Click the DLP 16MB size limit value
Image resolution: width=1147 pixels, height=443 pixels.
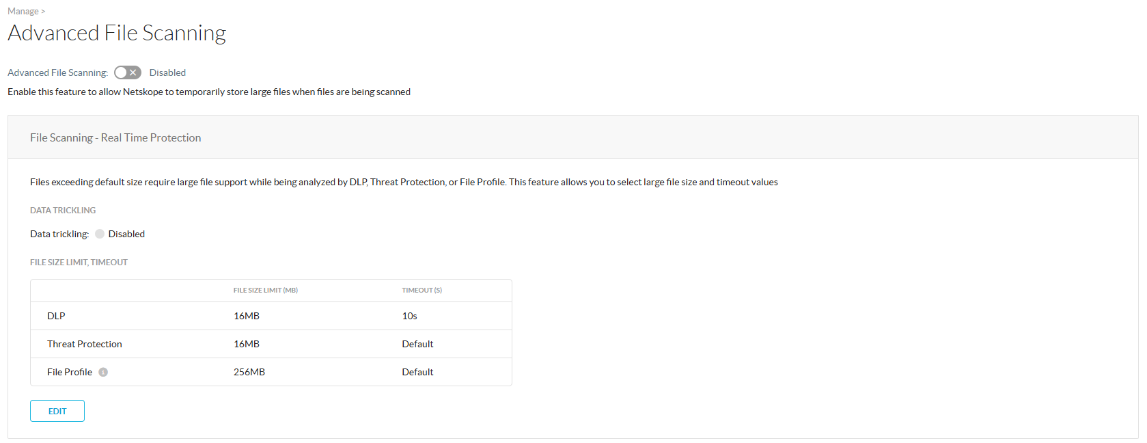246,316
